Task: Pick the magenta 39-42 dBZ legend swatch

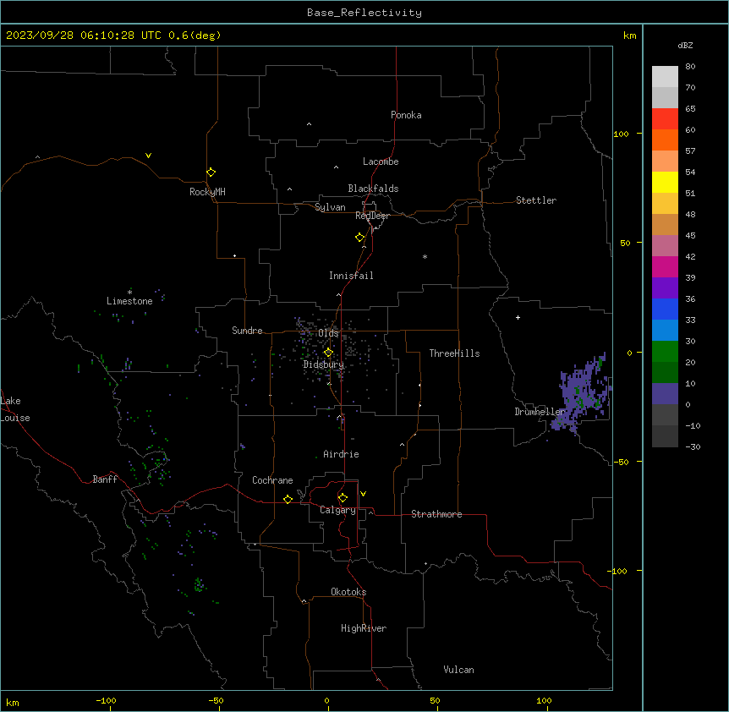Action: click(665, 267)
